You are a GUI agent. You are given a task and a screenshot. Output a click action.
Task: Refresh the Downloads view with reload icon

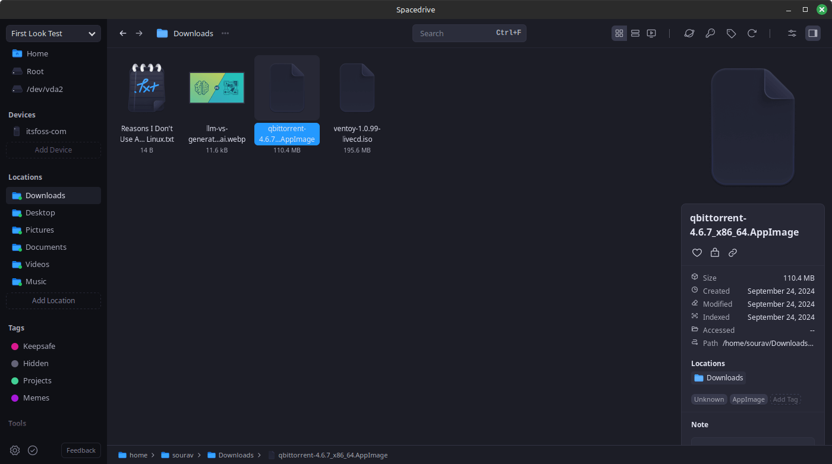752,33
